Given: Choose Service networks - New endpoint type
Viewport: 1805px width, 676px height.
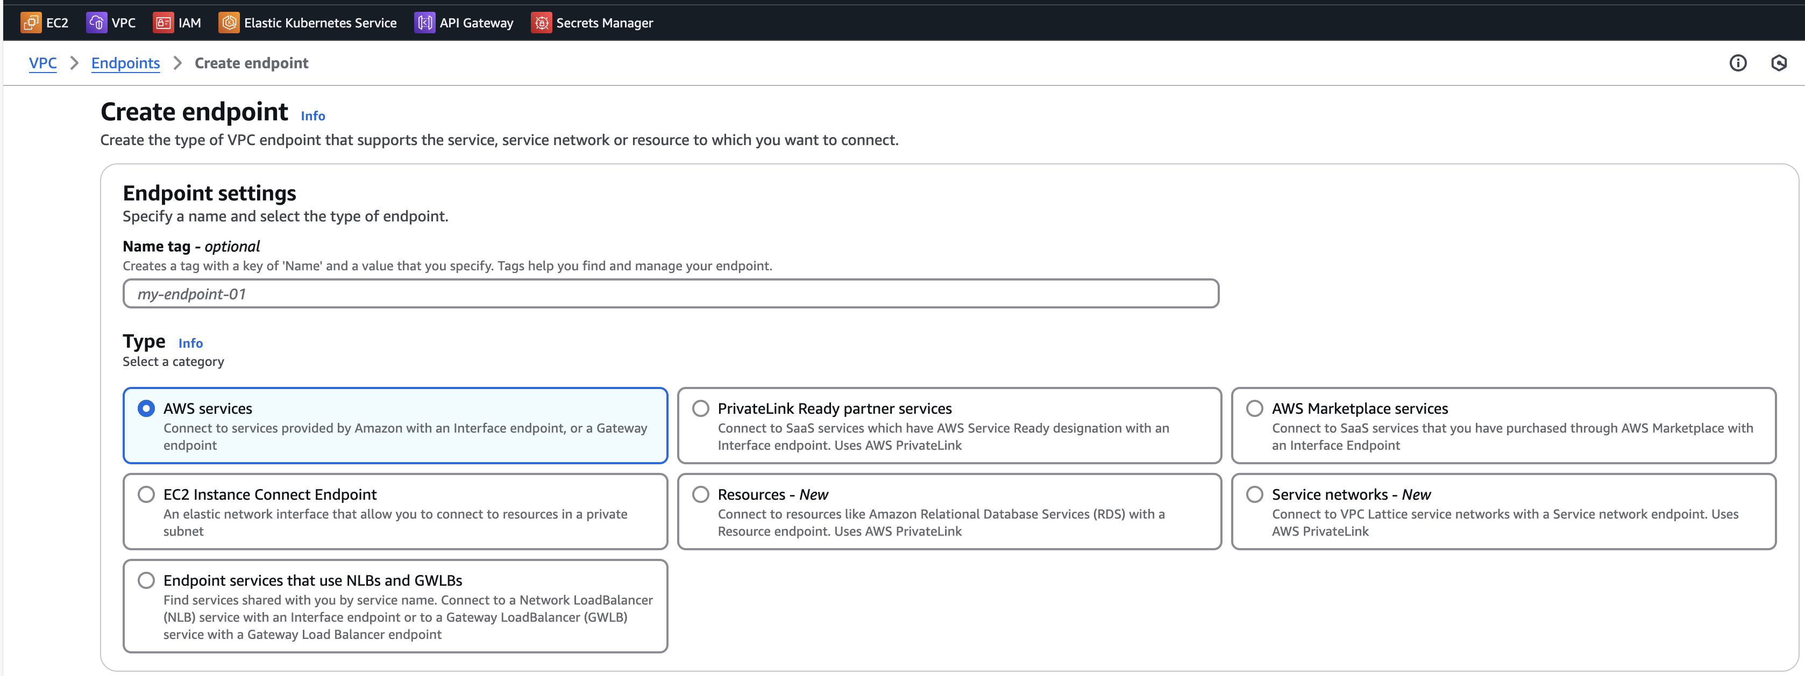Looking at the screenshot, I should coord(1255,494).
